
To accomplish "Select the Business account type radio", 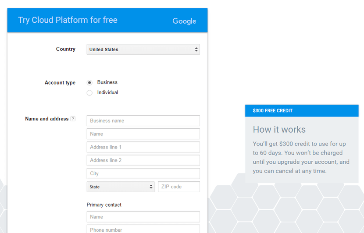I will coord(89,82).
